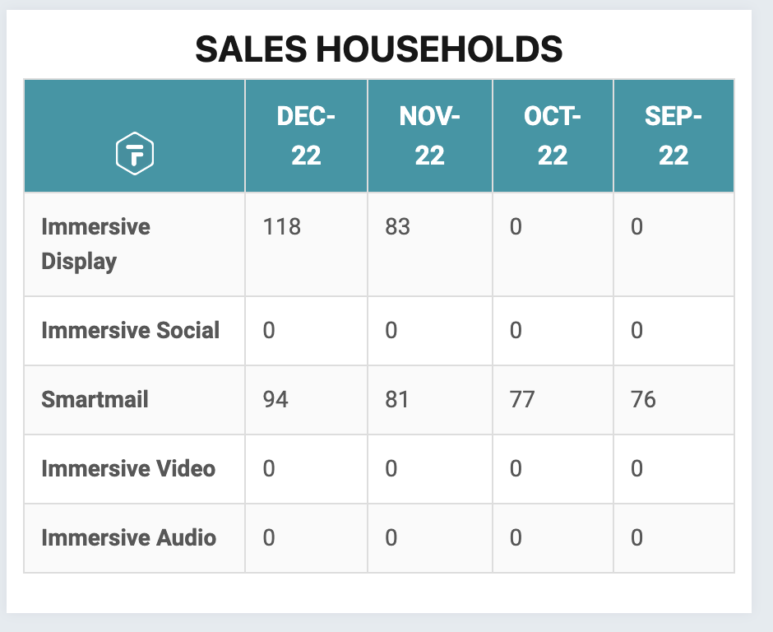
Task: Click the 118 value for Immersive Display
Action: 281,227
